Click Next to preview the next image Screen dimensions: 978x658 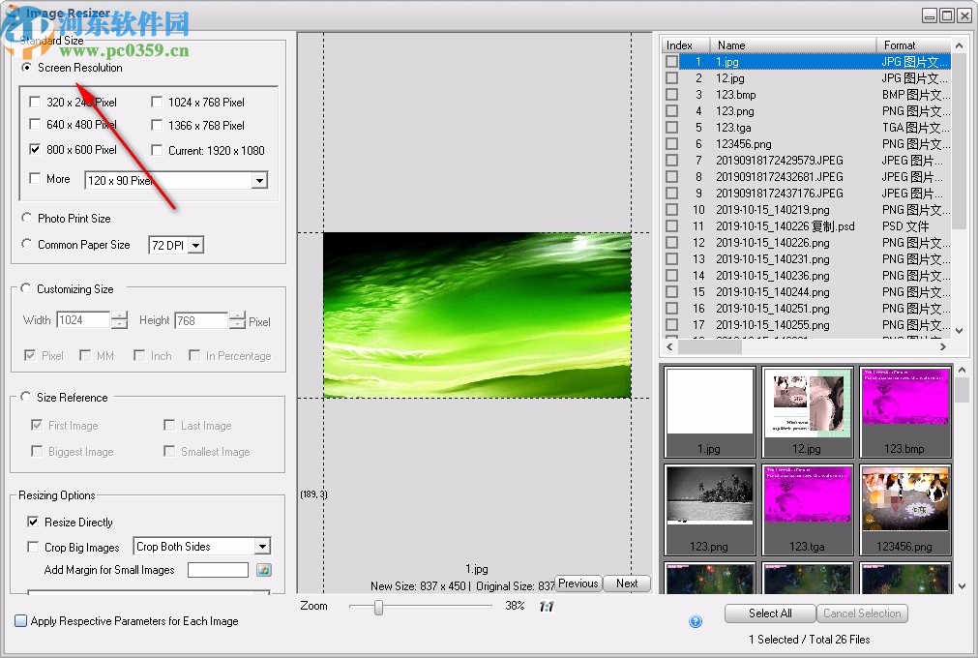(627, 583)
